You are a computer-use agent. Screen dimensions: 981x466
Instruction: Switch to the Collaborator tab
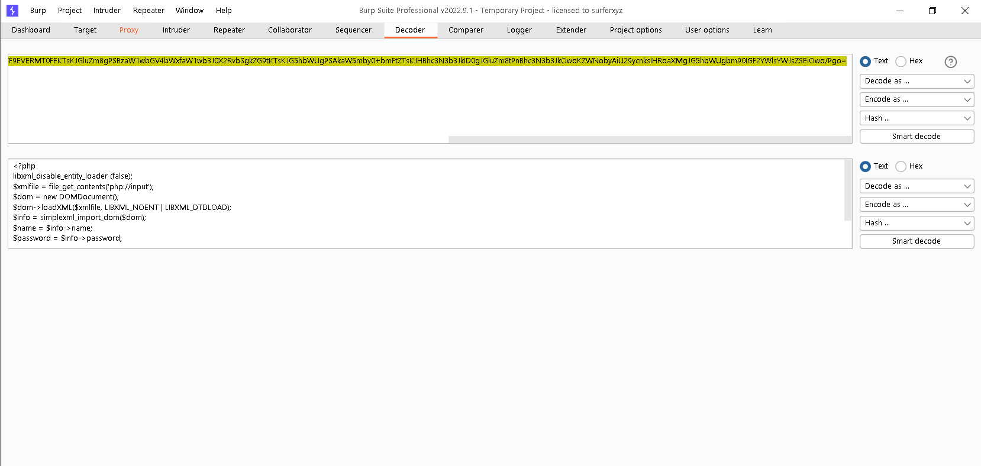pyautogui.click(x=290, y=30)
